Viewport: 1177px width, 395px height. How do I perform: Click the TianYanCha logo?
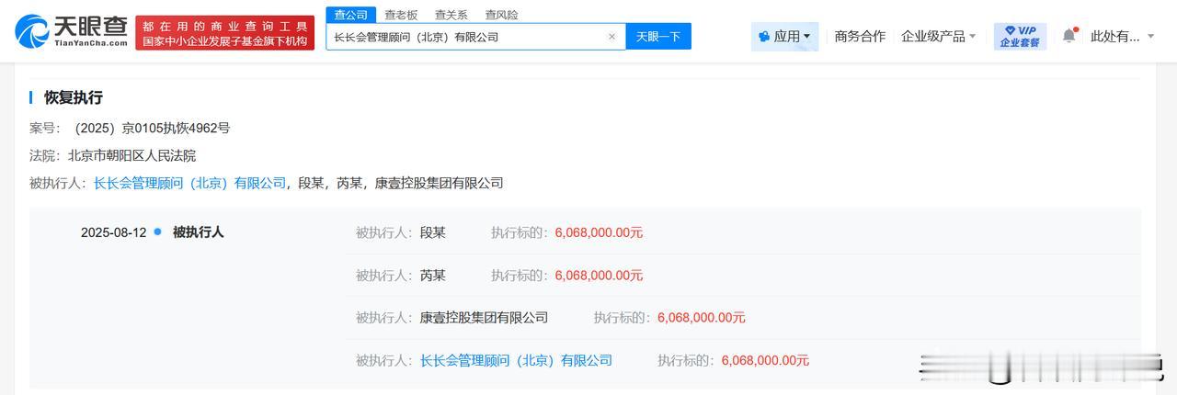[x=71, y=32]
